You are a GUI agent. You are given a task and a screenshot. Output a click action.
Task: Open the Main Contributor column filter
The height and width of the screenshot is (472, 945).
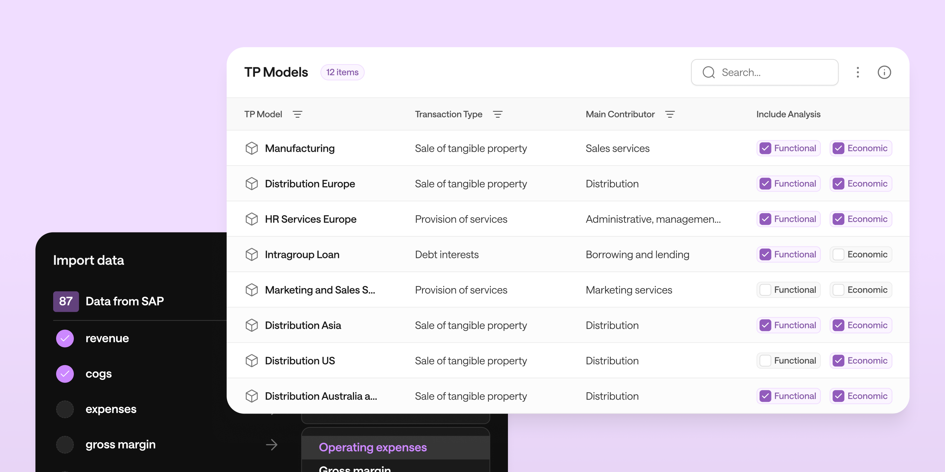coord(670,114)
